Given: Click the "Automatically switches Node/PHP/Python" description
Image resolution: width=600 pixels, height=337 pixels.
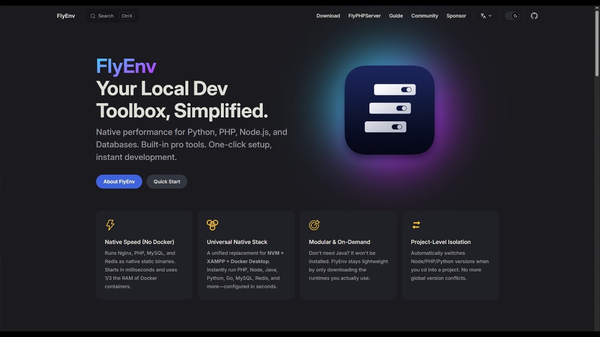Looking at the screenshot, I should coord(450,265).
